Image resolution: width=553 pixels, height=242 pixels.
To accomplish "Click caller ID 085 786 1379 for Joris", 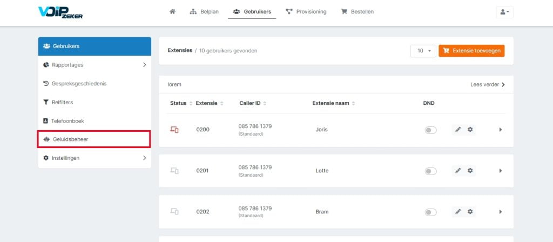I will (x=255, y=126).
